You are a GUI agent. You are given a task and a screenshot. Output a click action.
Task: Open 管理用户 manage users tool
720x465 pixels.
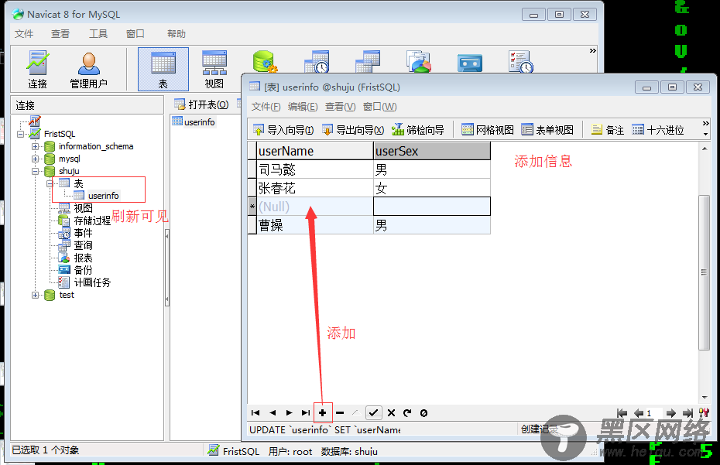(x=88, y=70)
